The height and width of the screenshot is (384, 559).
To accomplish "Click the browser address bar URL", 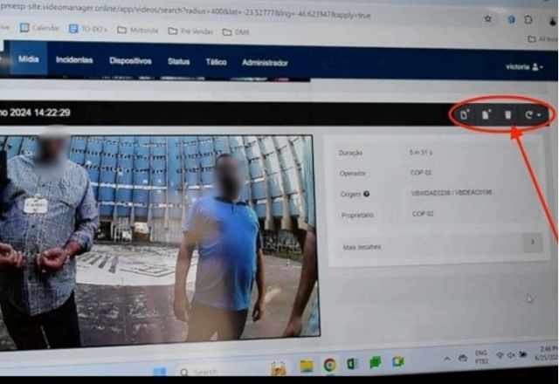I will click(x=185, y=11).
